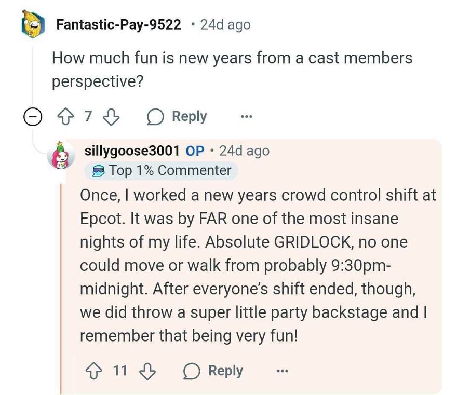Open more options on sillygoose3001's reply
Screen dimensions: 457x395
tap(282, 371)
